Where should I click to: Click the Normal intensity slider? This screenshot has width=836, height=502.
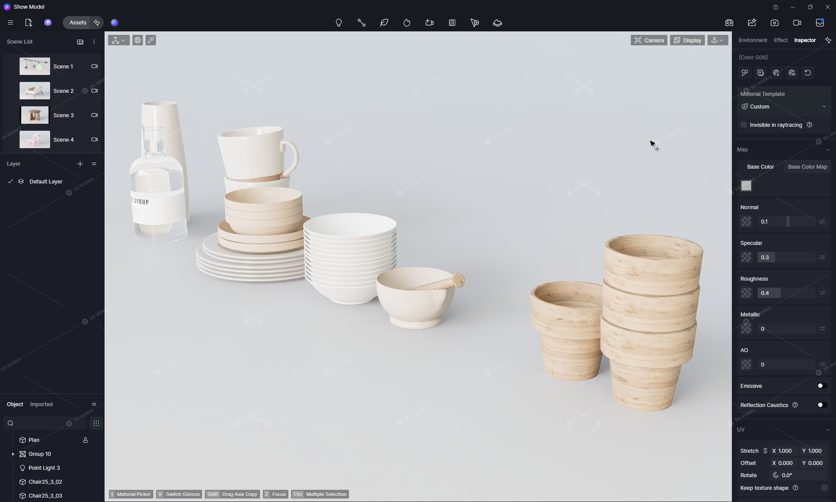tap(786, 222)
